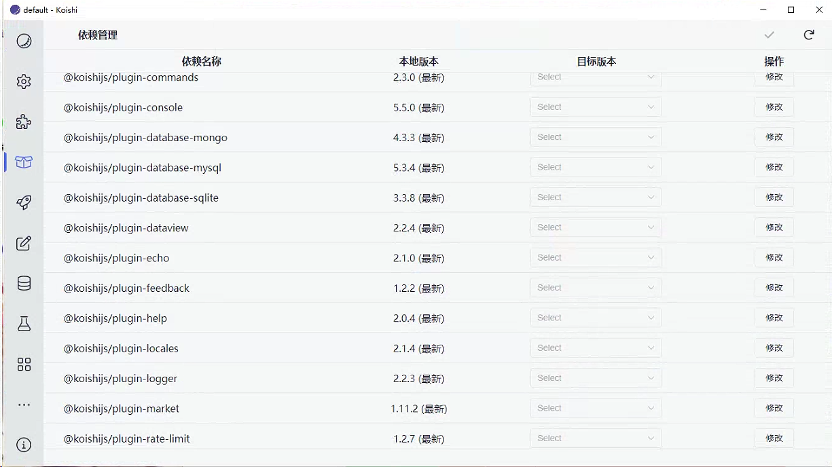
Task: Select the @koishijs/plugin-commands name
Action: [131, 77]
